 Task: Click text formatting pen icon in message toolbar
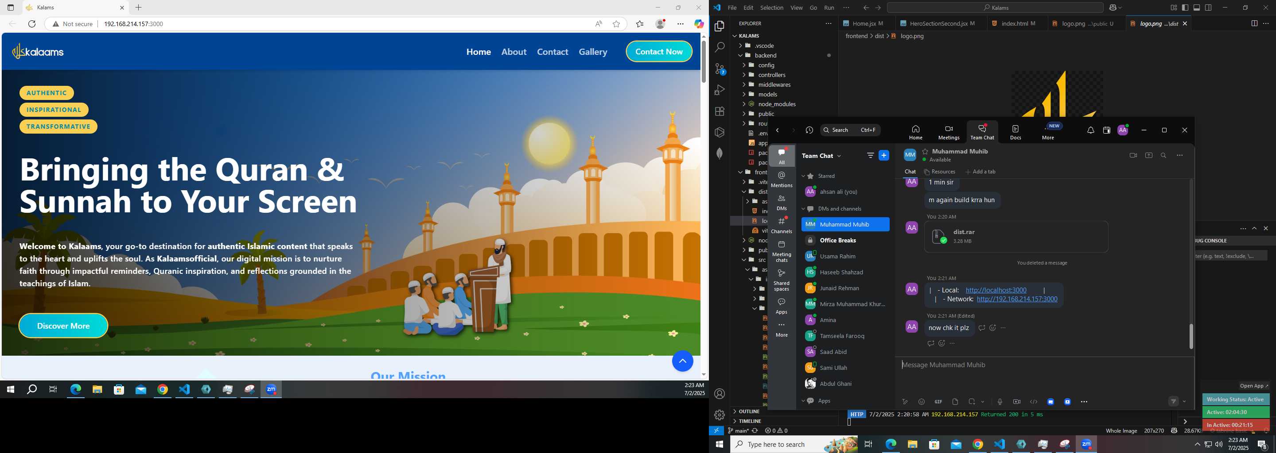[x=905, y=402]
